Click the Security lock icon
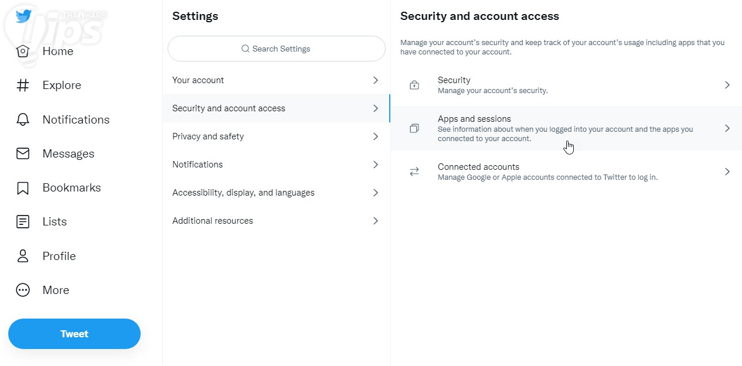 tap(414, 85)
